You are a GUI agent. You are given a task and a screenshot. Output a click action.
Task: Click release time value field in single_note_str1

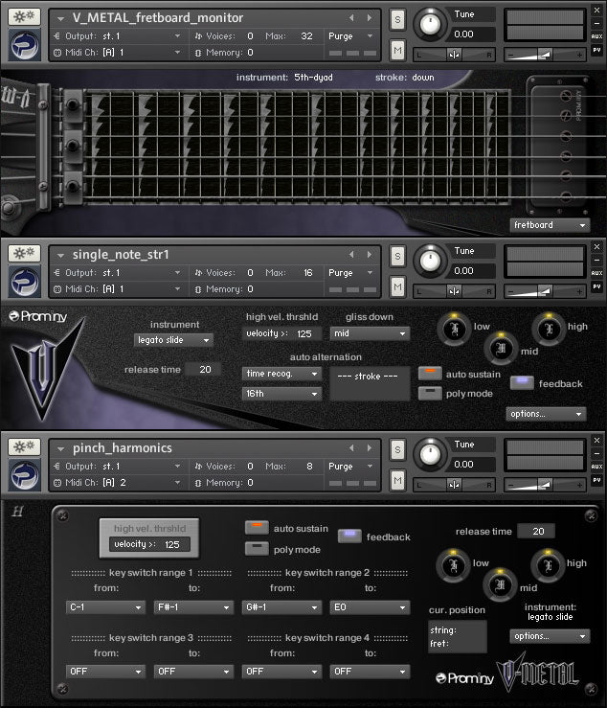coord(204,369)
